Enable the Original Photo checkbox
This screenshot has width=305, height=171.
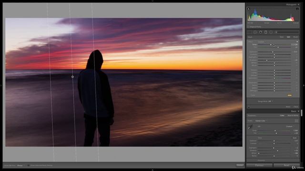248,27
